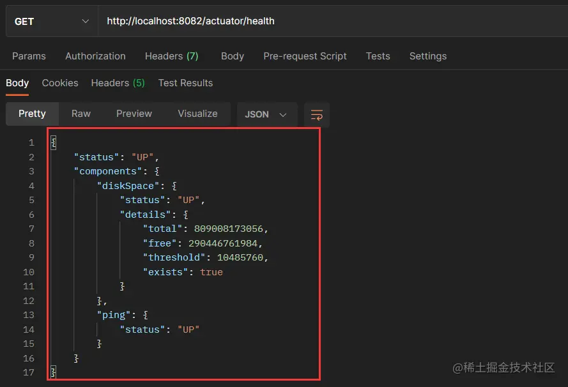Click the "diskSpace" key on line 4
The image size is (568, 387).
pos(128,186)
